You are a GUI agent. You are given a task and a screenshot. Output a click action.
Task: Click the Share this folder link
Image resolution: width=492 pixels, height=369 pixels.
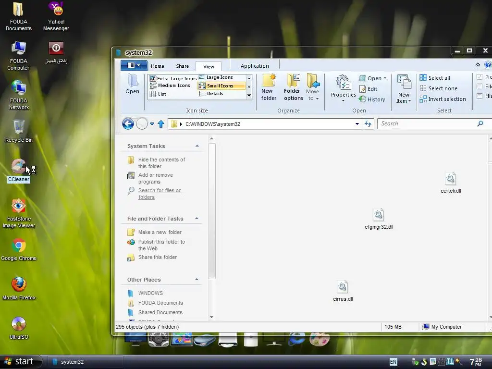[x=158, y=257]
